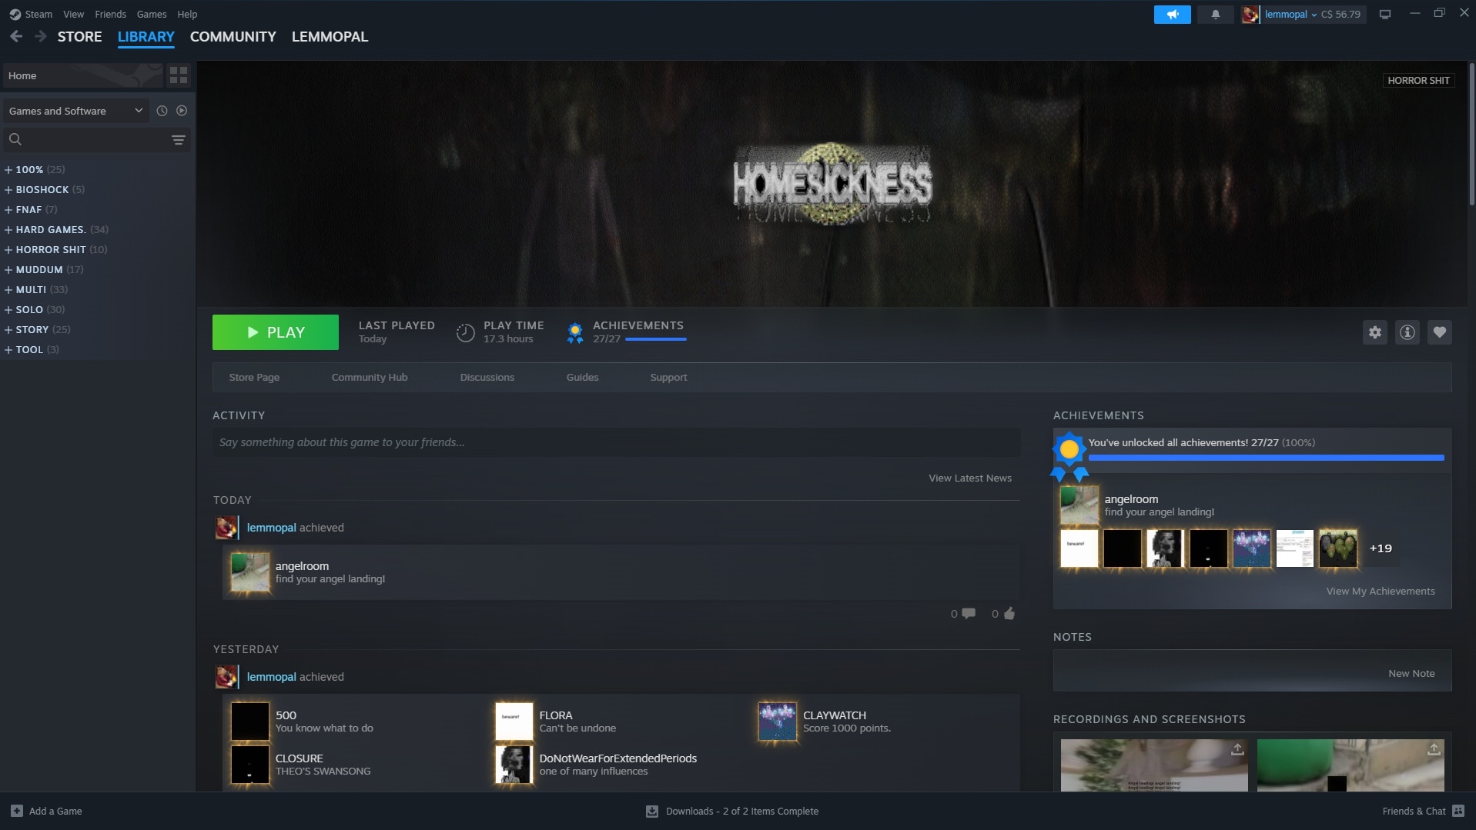Open the Support link

668,377
